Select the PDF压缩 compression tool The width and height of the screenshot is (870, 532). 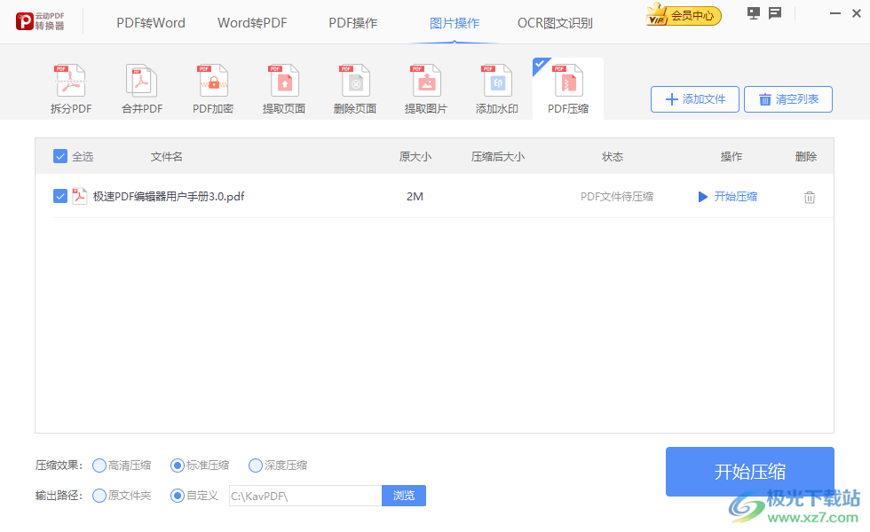point(568,89)
